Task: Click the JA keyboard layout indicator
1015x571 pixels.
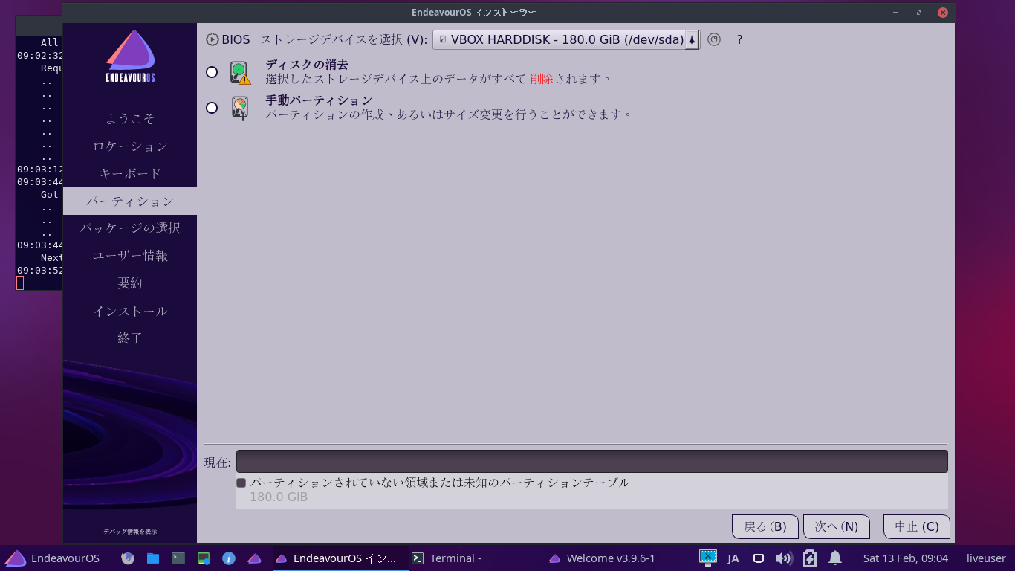Action: (733, 558)
